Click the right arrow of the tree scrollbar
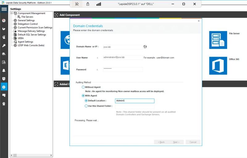The width and height of the screenshot is (247, 158). [51, 155]
